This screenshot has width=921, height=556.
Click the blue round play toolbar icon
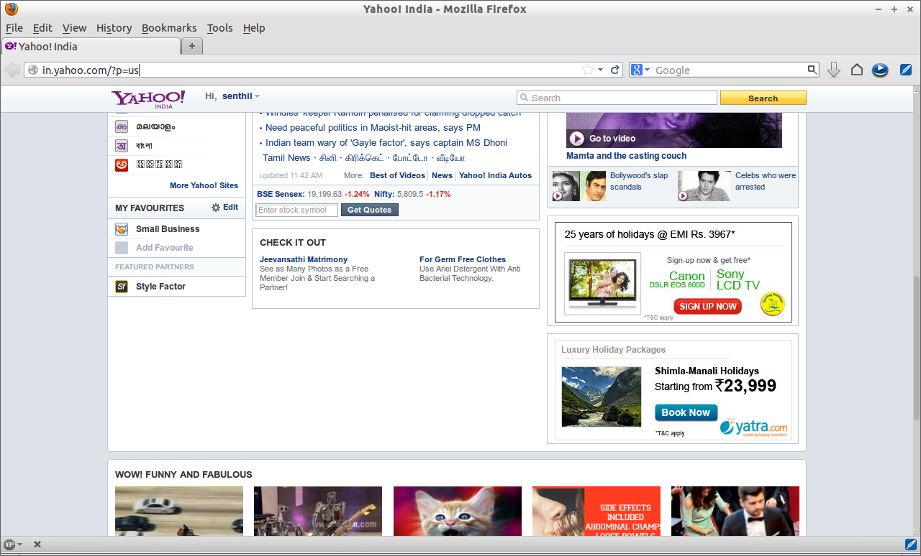[880, 70]
